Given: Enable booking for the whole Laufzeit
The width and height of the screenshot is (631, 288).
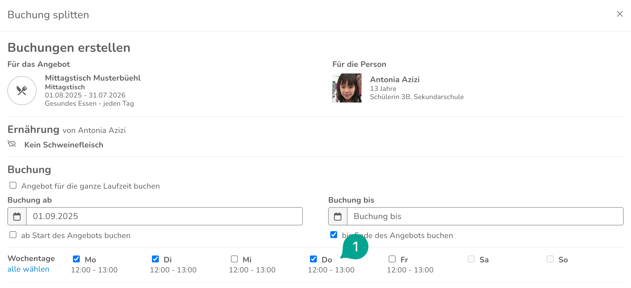Looking at the screenshot, I should tap(13, 185).
